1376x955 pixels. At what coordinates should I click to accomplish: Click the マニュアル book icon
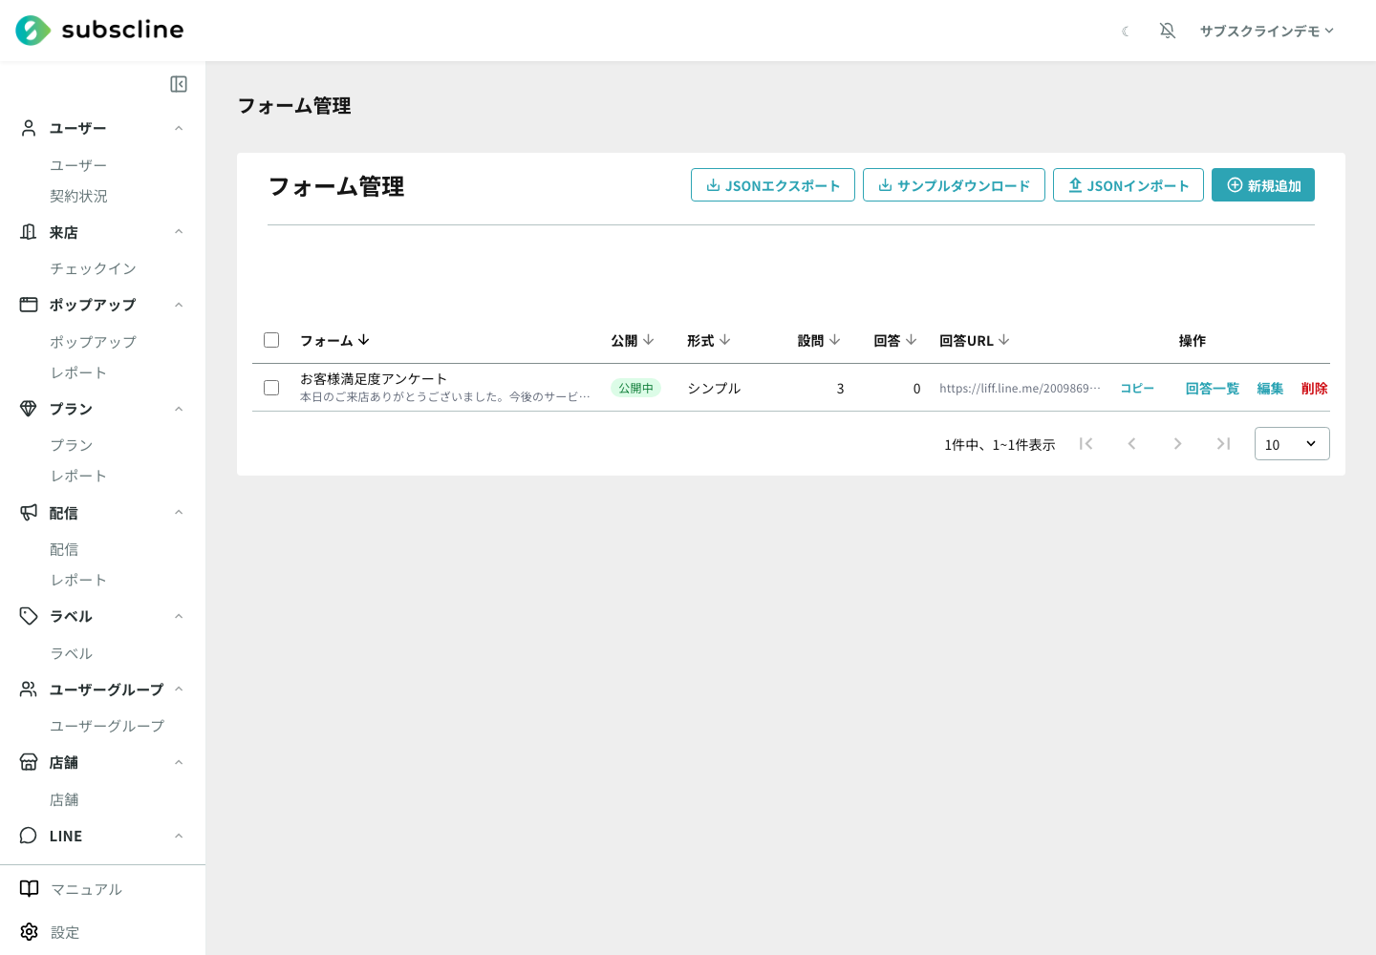tap(30, 889)
